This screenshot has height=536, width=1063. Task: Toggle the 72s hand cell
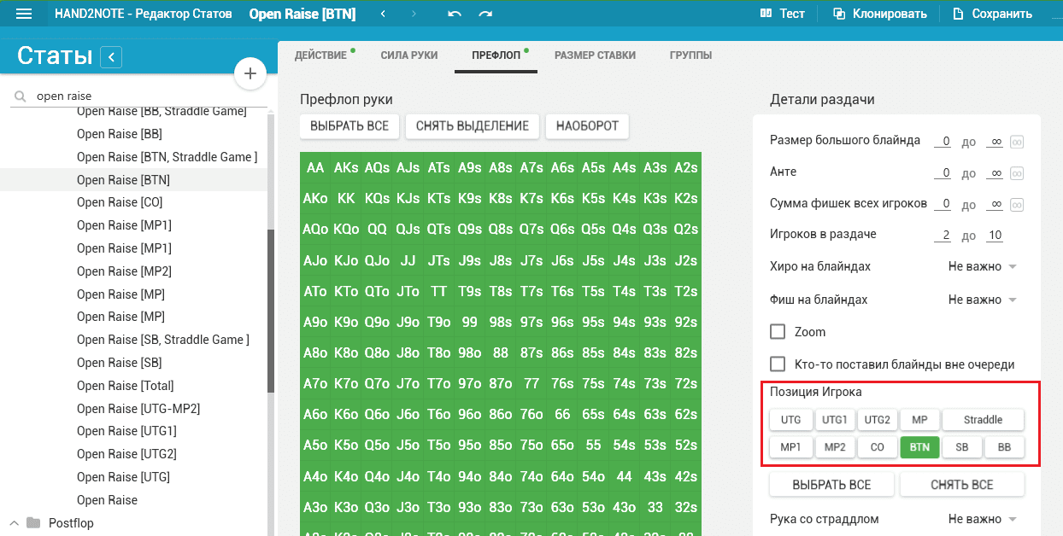(x=685, y=384)
